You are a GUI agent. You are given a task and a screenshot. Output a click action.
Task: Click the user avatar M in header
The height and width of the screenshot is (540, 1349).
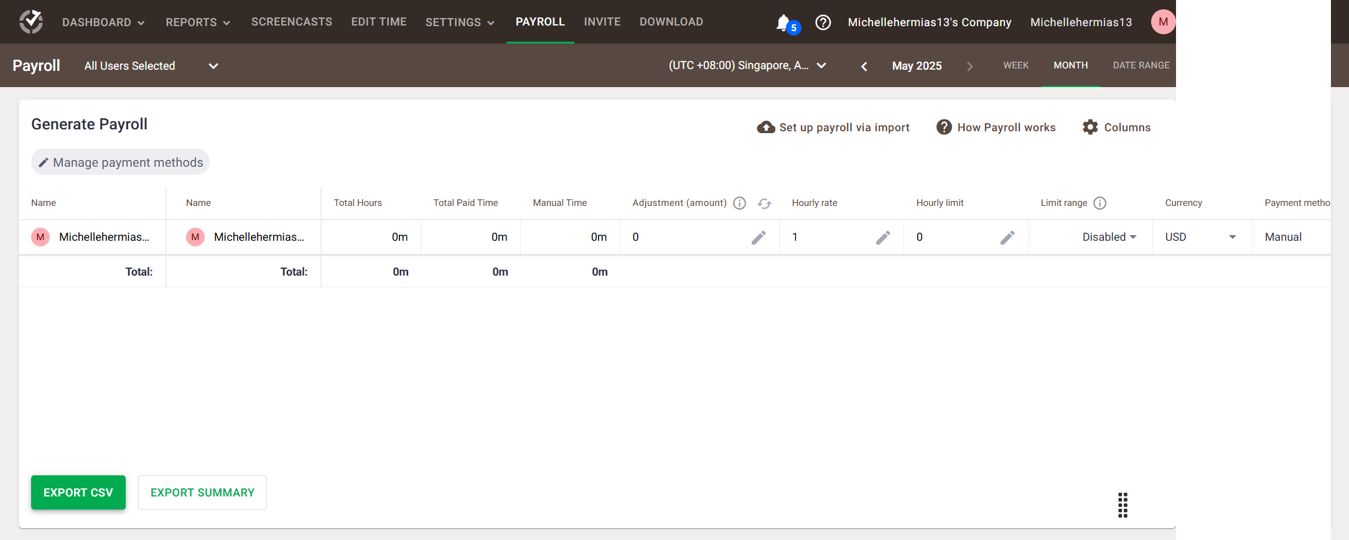pyautogui.click(x=1162, y=22)
